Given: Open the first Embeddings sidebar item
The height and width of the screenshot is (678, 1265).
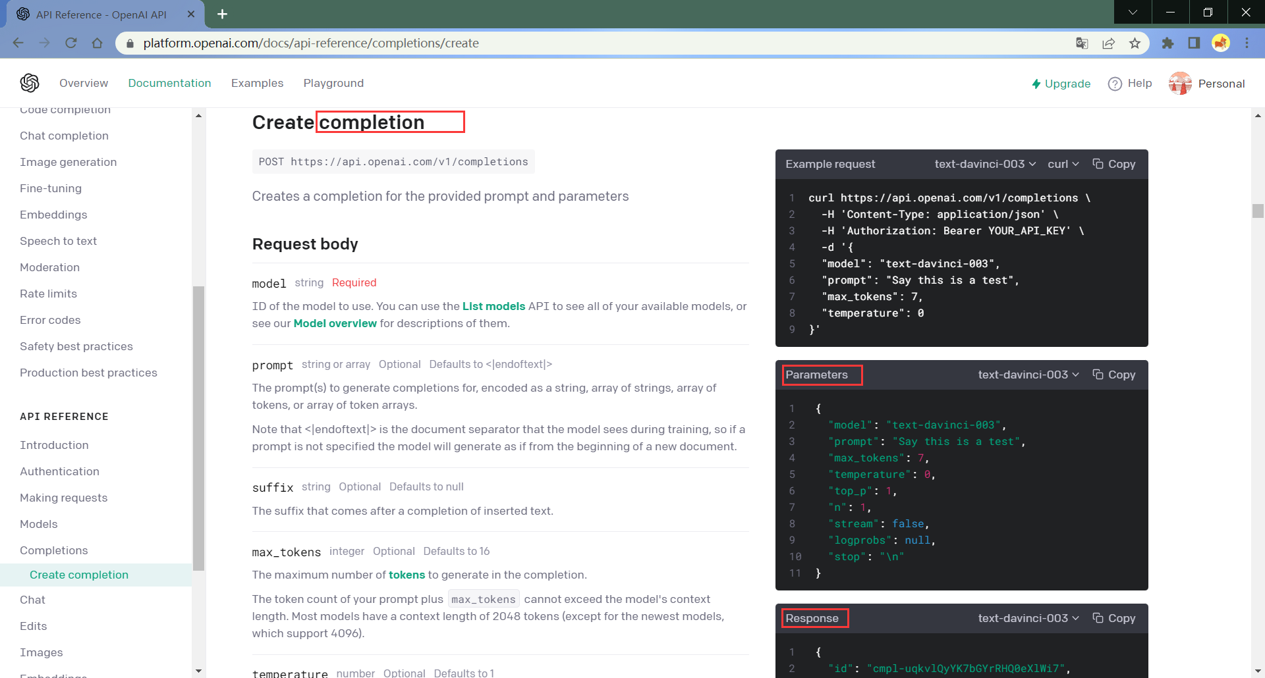Looking at the screenshot, I should [x=53, y=215].
